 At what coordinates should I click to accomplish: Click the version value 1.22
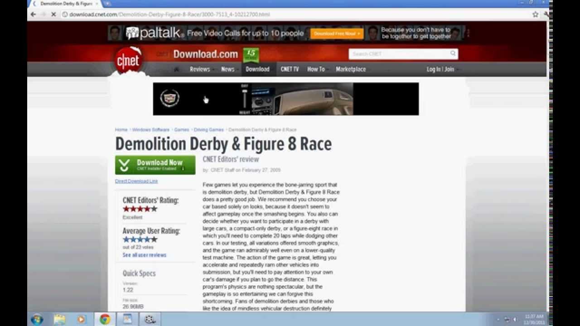pyautogui.click(x=128, y=290)
